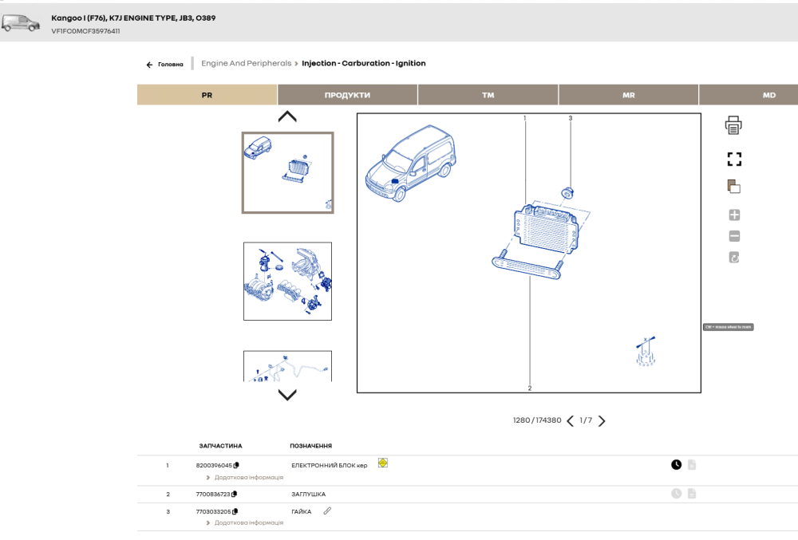
Task: Copy part number 8200396045 to clipboard
Action: point(236,465)
